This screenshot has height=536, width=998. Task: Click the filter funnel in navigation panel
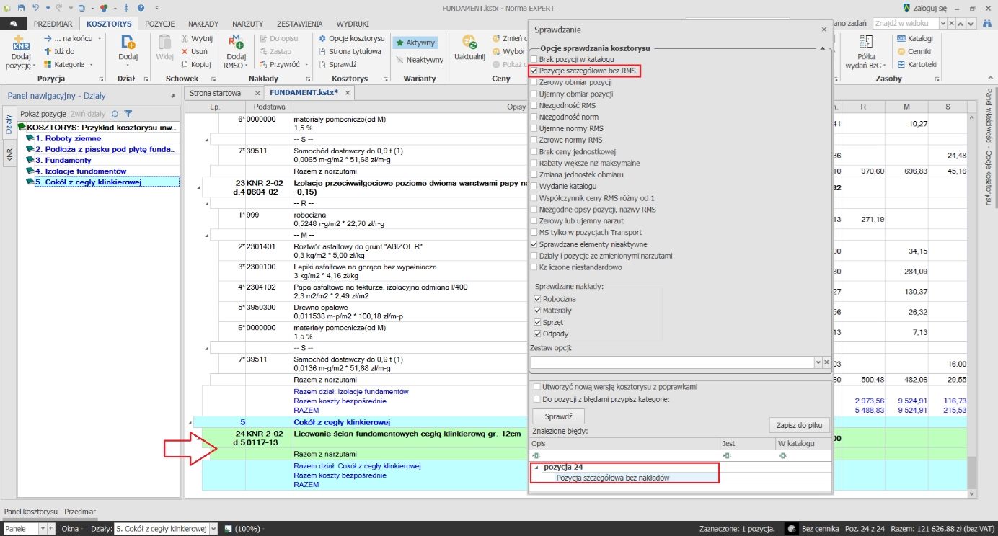[x=128, y=114]
